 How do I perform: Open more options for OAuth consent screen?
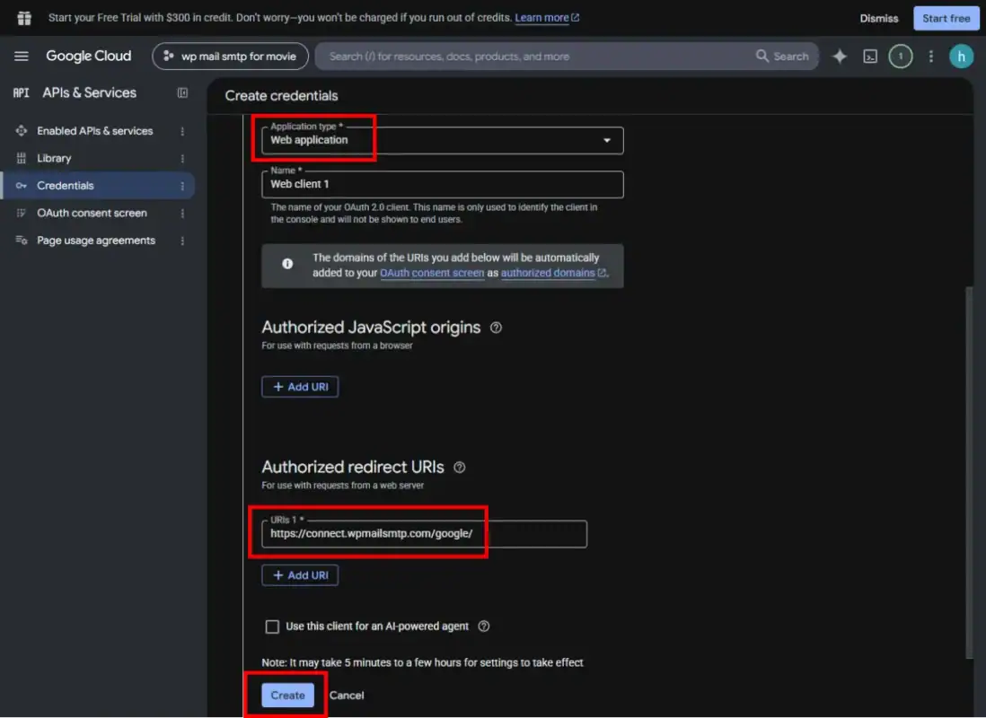click(182, 213)
